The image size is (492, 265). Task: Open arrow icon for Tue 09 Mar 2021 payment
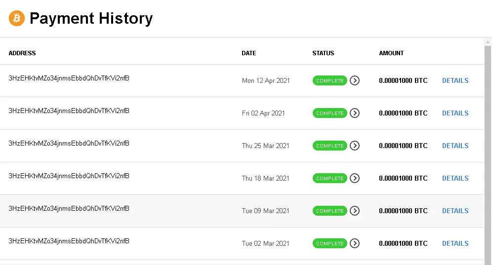point(355,211)
